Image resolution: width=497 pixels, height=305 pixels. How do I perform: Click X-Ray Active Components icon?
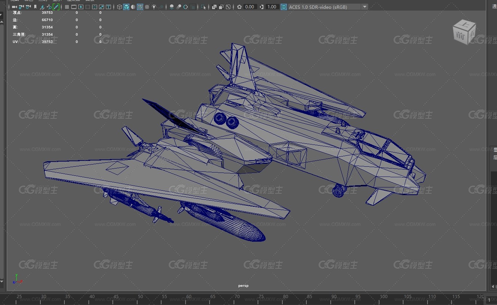tap(221, 7)
